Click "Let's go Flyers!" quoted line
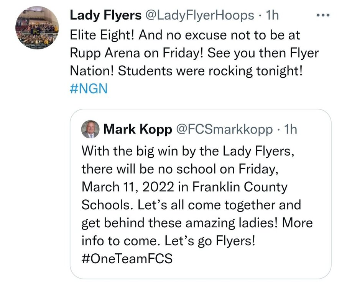The width and height of the screenshot is (347, 287). [210, 241]
